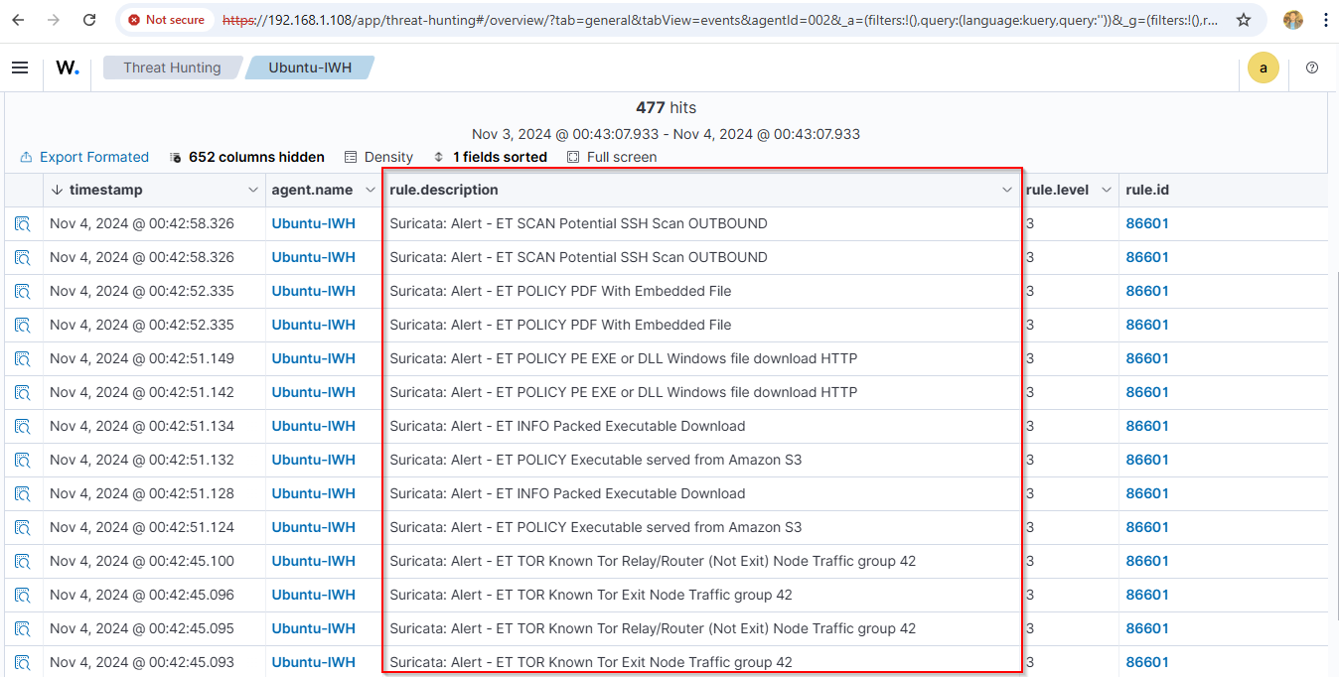
Task: Toggle sort direction on the timestamp column
Action: (55, 189)
